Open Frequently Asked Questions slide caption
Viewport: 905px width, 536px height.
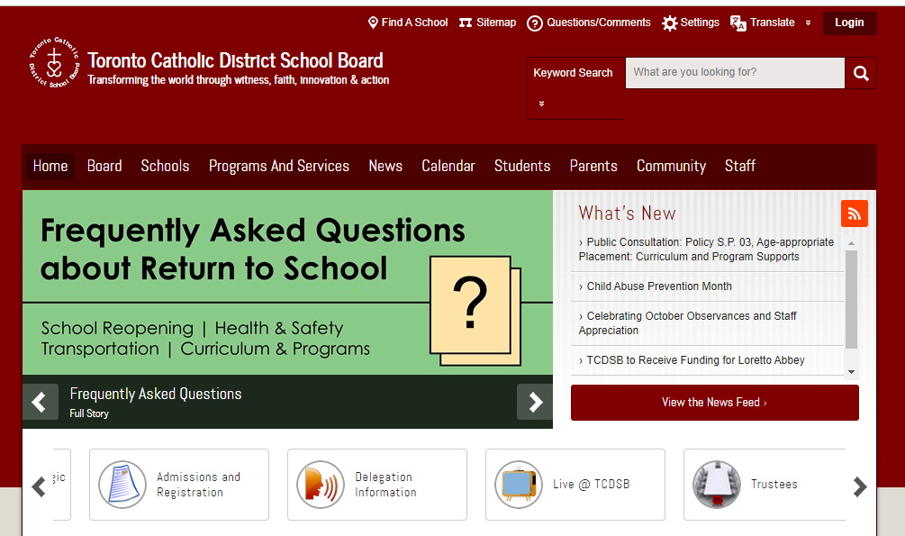pos(156,394)
